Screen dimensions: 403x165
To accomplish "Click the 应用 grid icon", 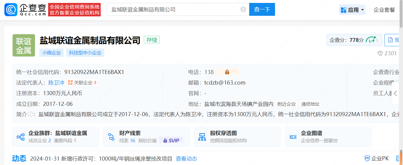I will click(343, 10).
